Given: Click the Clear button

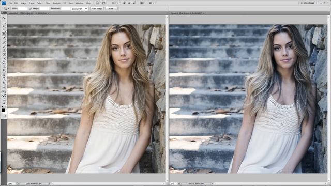Looking at the screenshot, I should (x=111, y=9).
